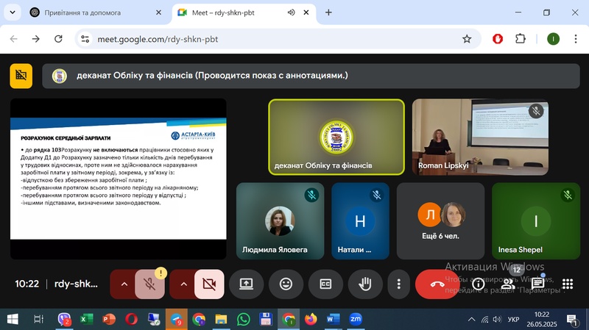Open a new browser tab

click(x=328, y=12)
